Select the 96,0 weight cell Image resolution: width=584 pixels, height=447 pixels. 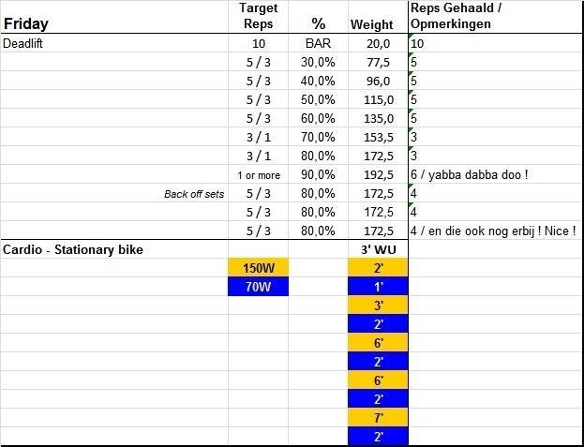click(377, 81)
